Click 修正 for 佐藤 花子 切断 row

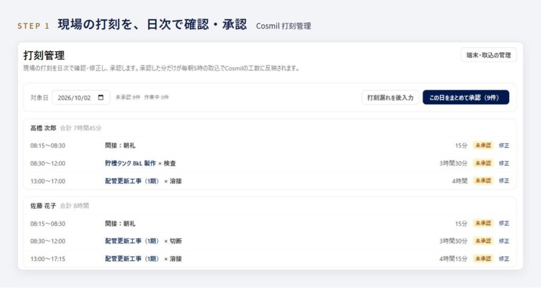click(504, 241)
